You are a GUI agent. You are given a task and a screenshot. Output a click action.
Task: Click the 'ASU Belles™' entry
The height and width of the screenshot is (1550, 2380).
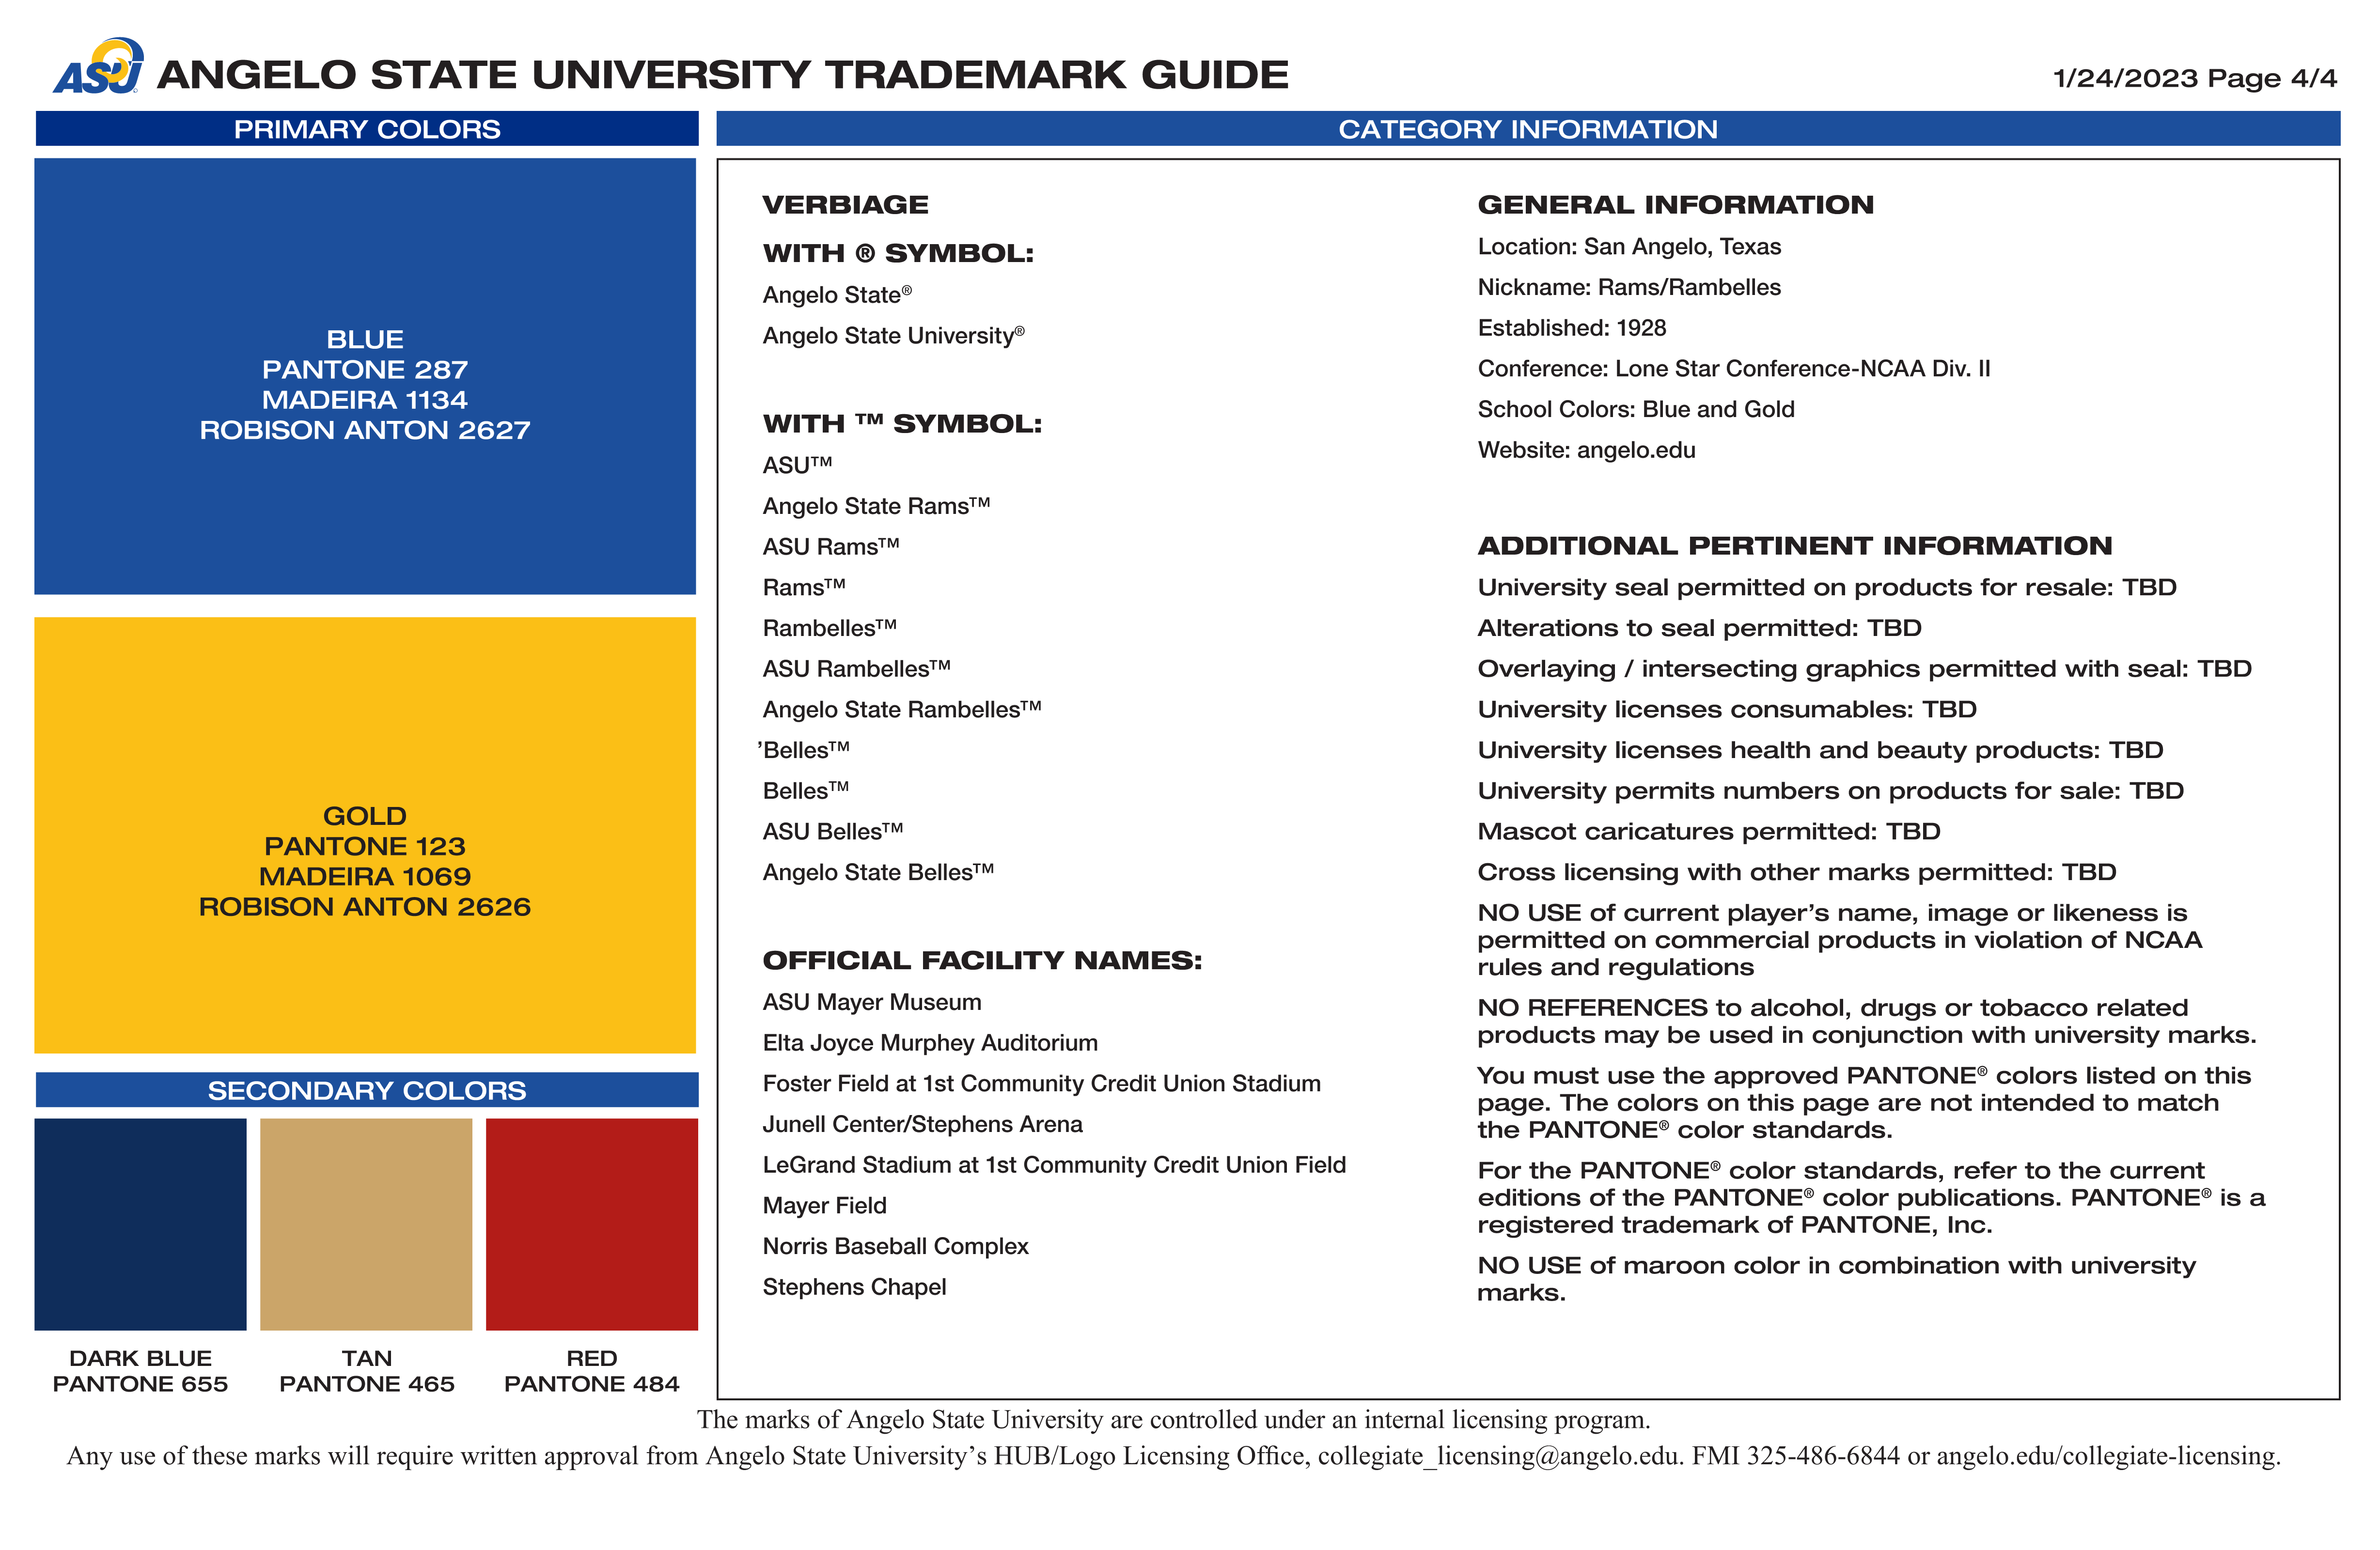(832, 831)
